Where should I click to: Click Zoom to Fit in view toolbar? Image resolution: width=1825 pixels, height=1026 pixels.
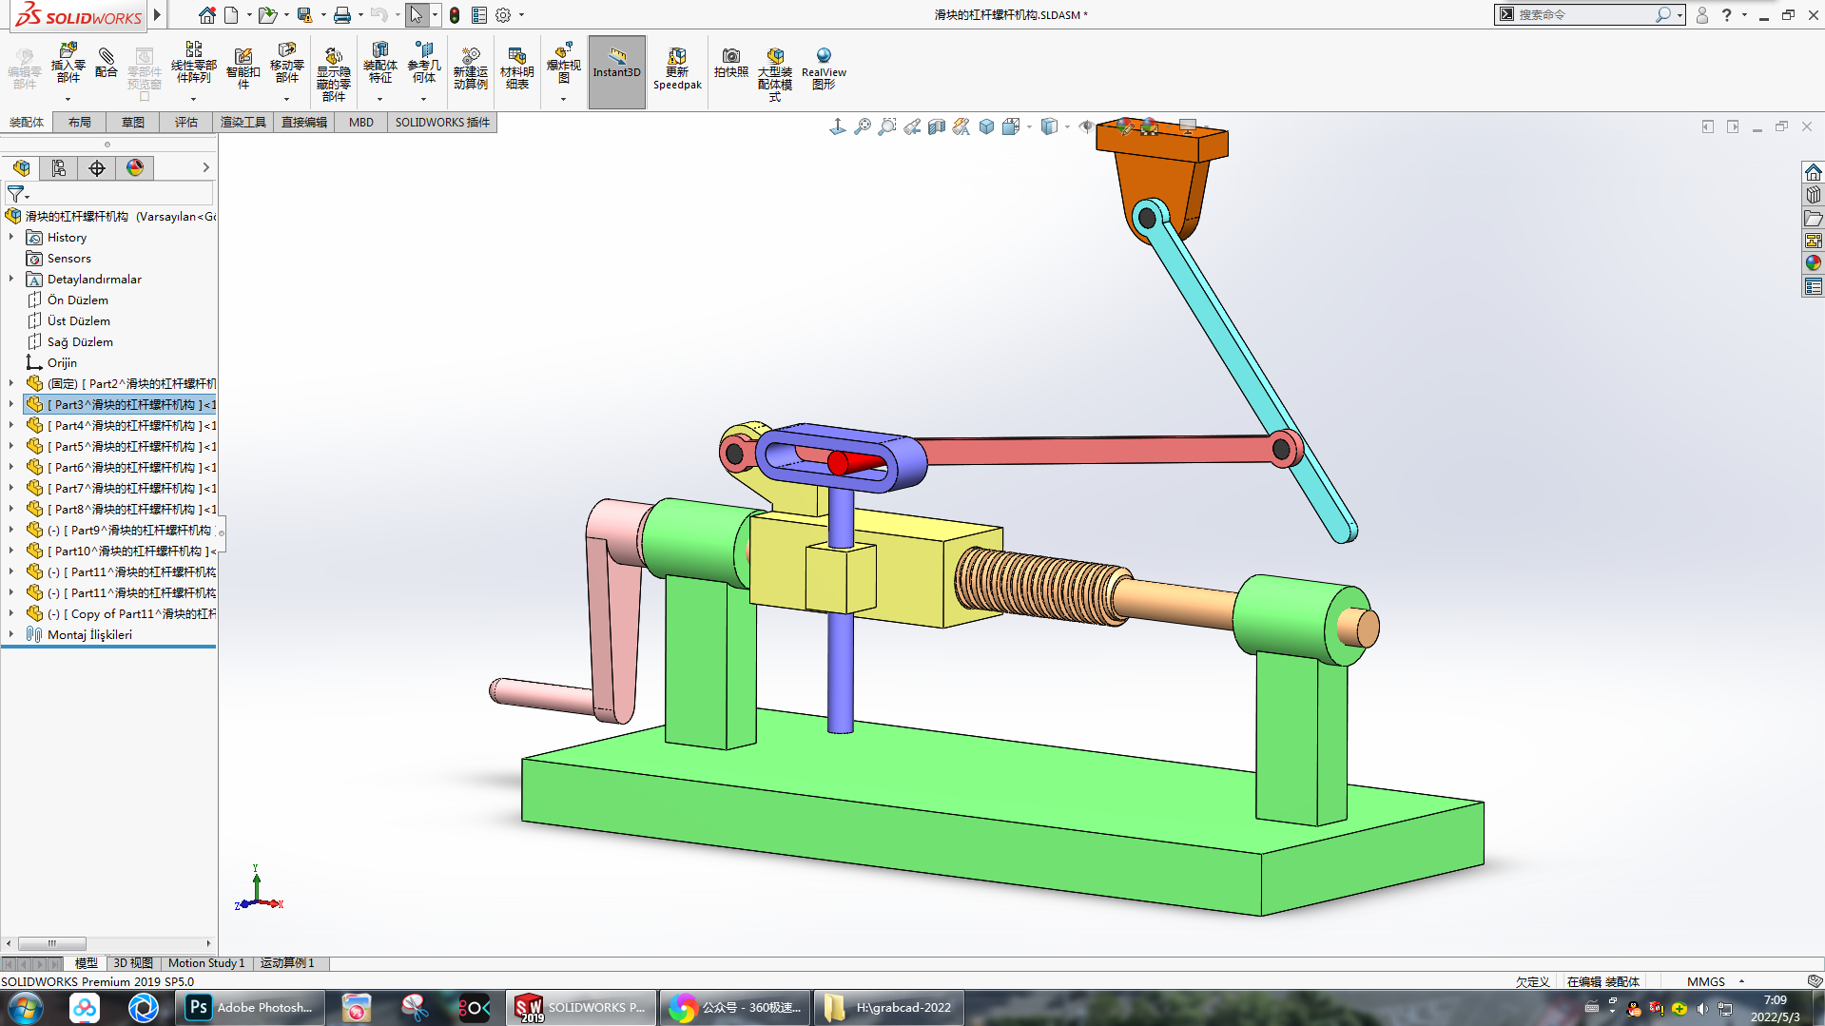[x=862, y=126]
